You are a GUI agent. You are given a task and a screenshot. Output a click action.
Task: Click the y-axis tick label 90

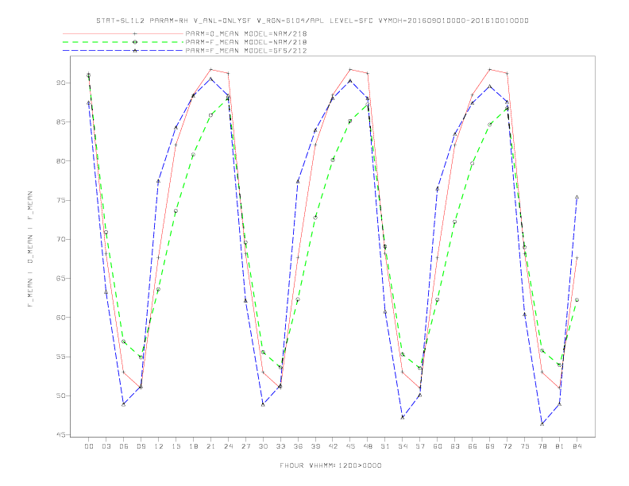(61, 83)
